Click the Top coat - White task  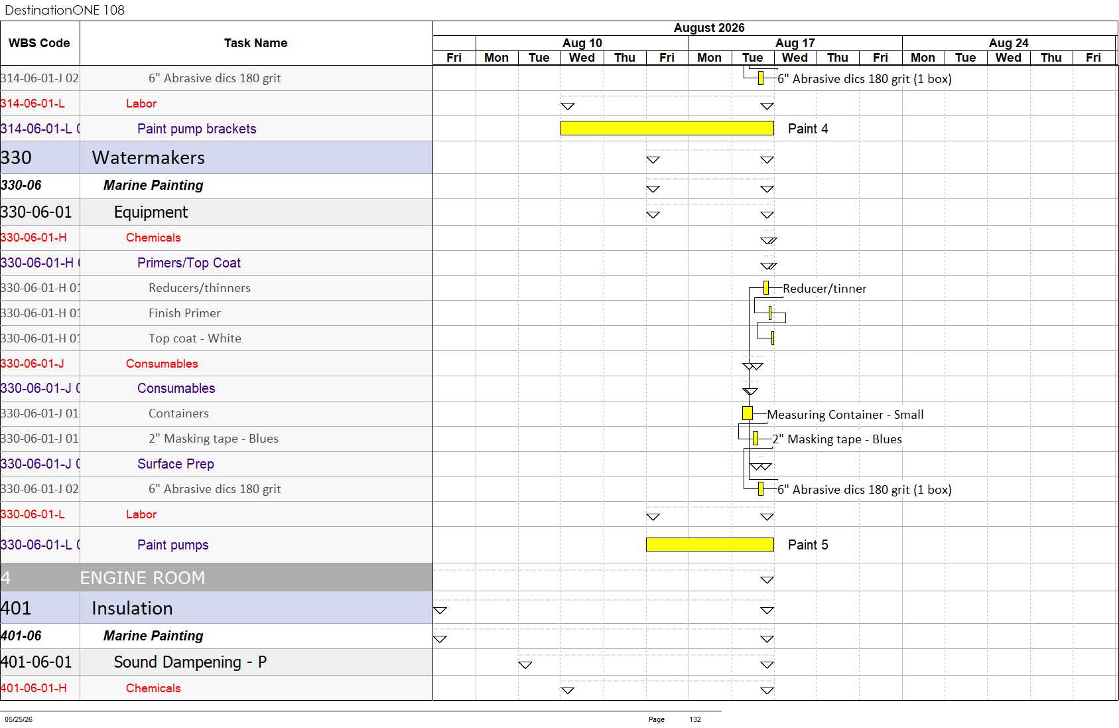[194, 338]
